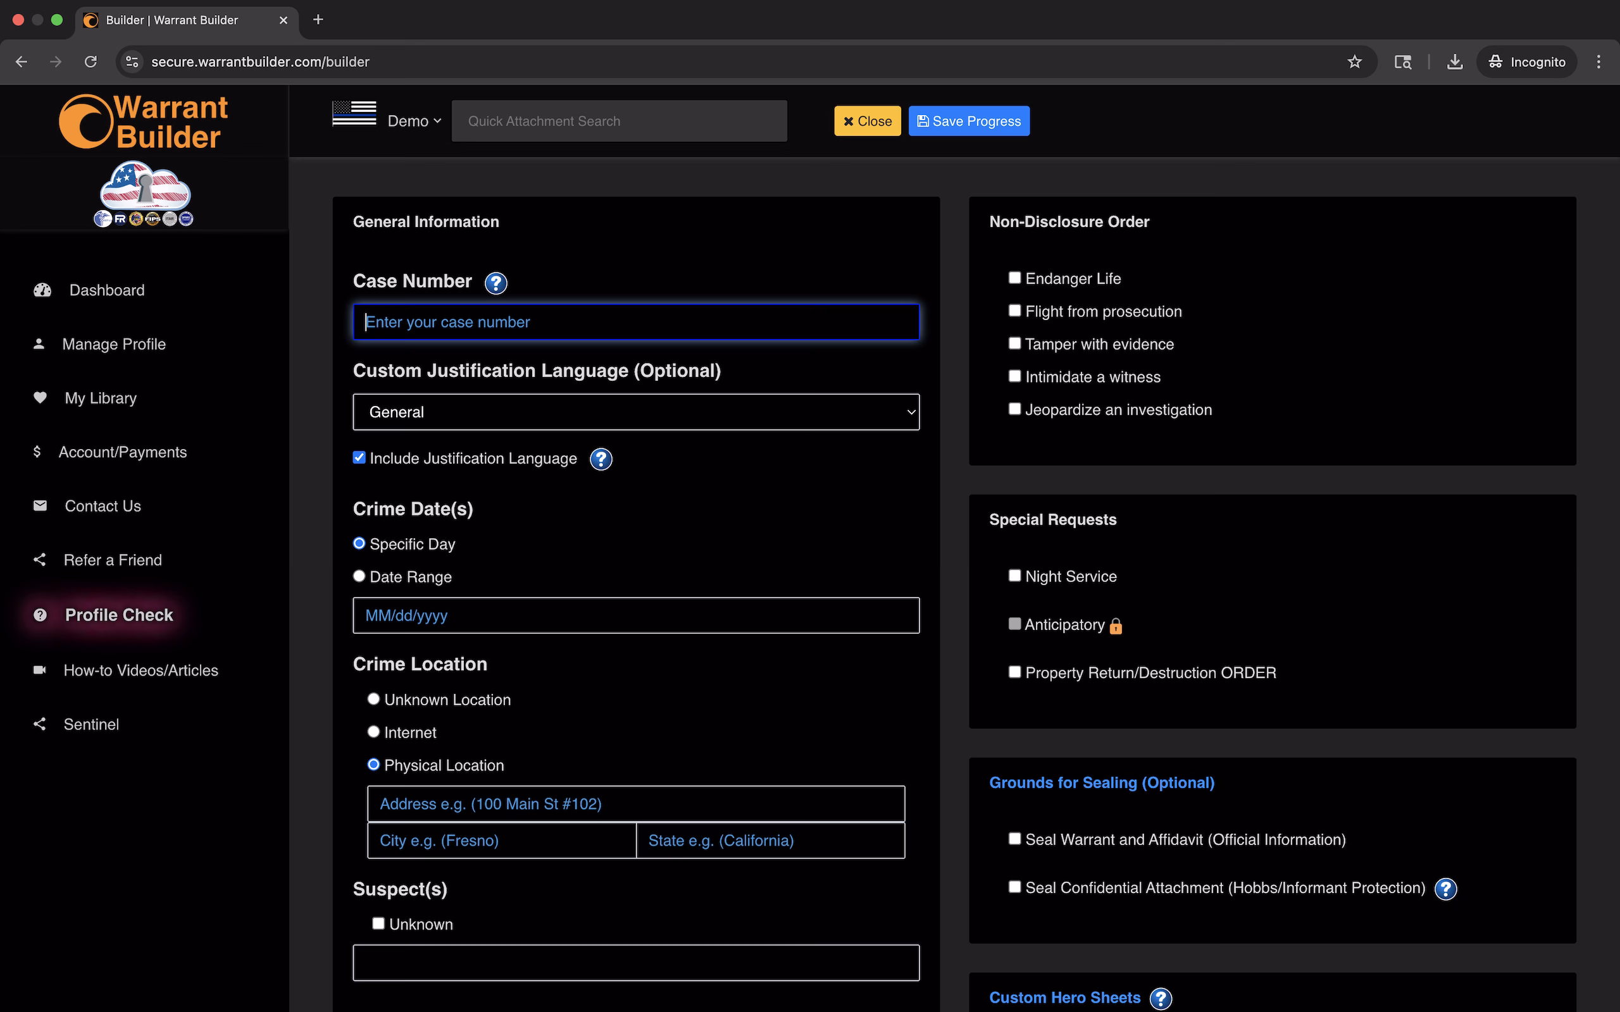The height and width of the screenshot is (1012, 1620).
Task: Click the Warrant Builder logo
Action: click(x=144, y=122)
